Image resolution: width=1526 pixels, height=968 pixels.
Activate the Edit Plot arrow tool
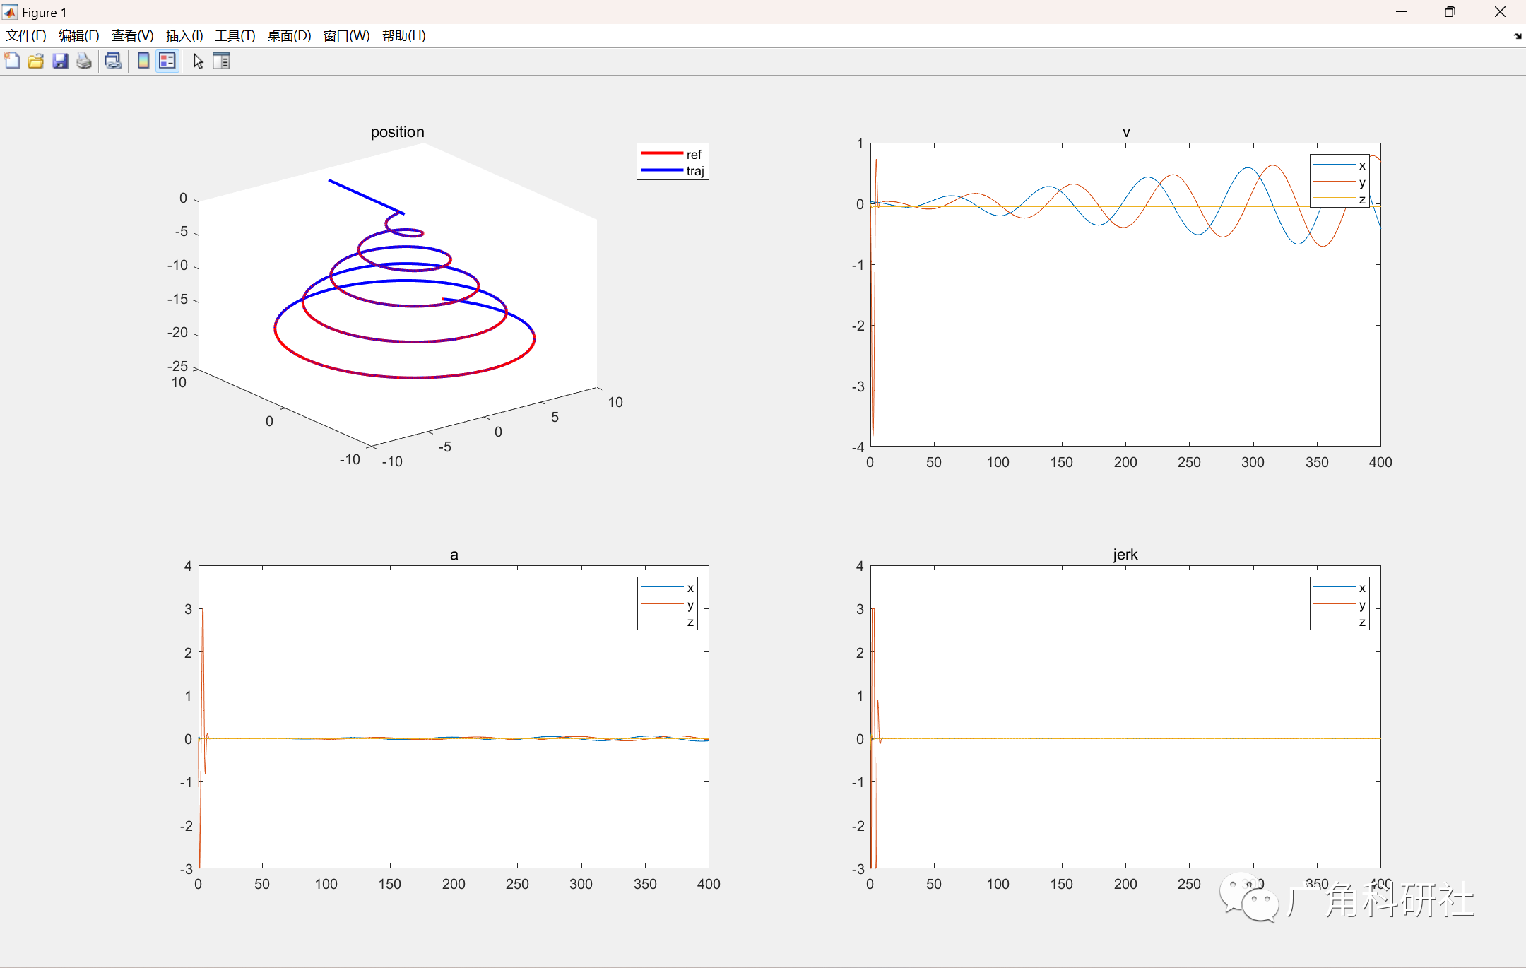click(x=199, y=61)
